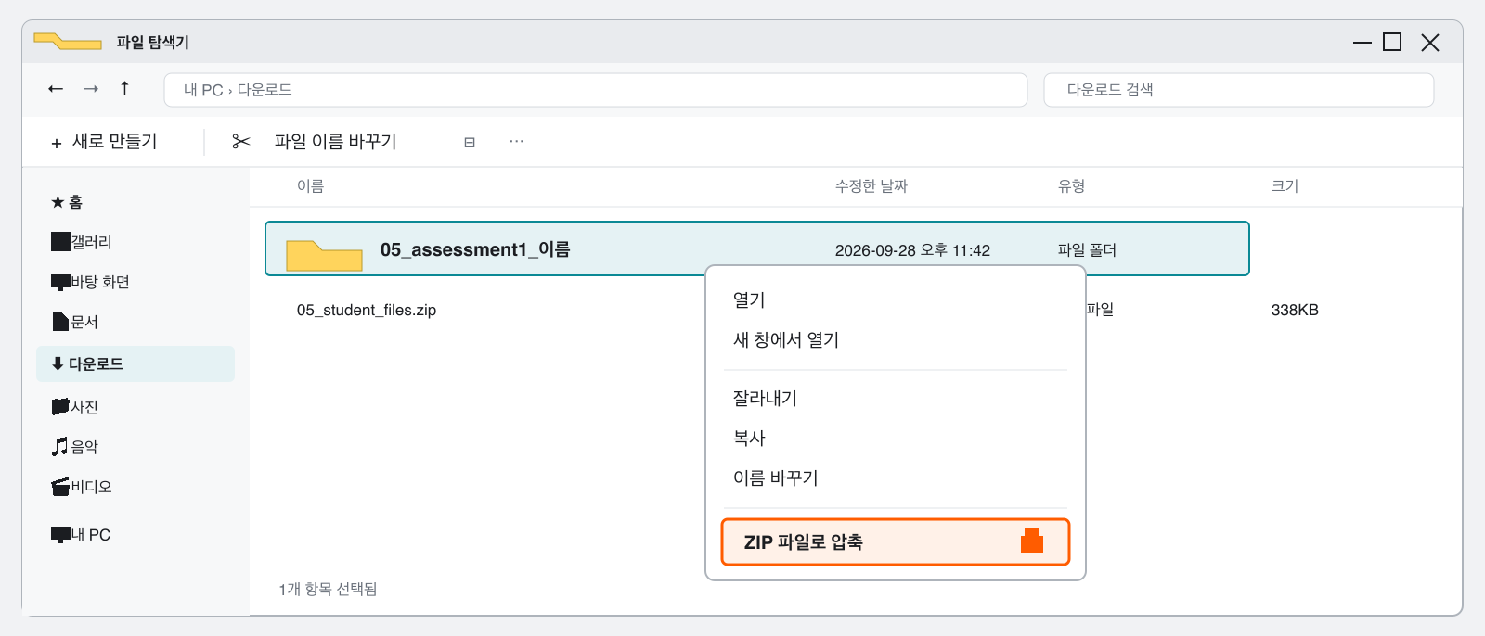Click the 파일 폴더 type cell
1485x636 pixels.
tap(1087, 250)
